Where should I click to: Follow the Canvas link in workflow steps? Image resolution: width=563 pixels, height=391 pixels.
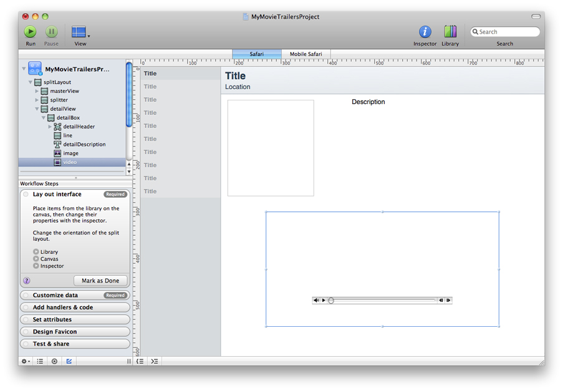pos(49,259)
